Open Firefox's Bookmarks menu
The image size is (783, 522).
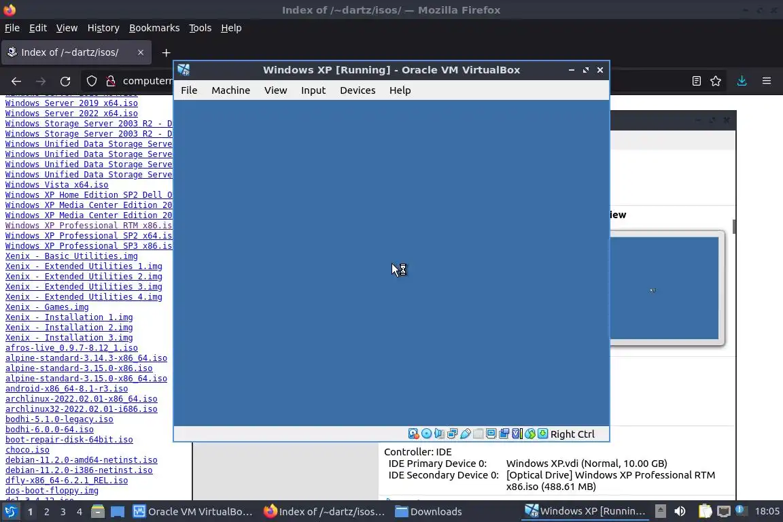point(154,28)
